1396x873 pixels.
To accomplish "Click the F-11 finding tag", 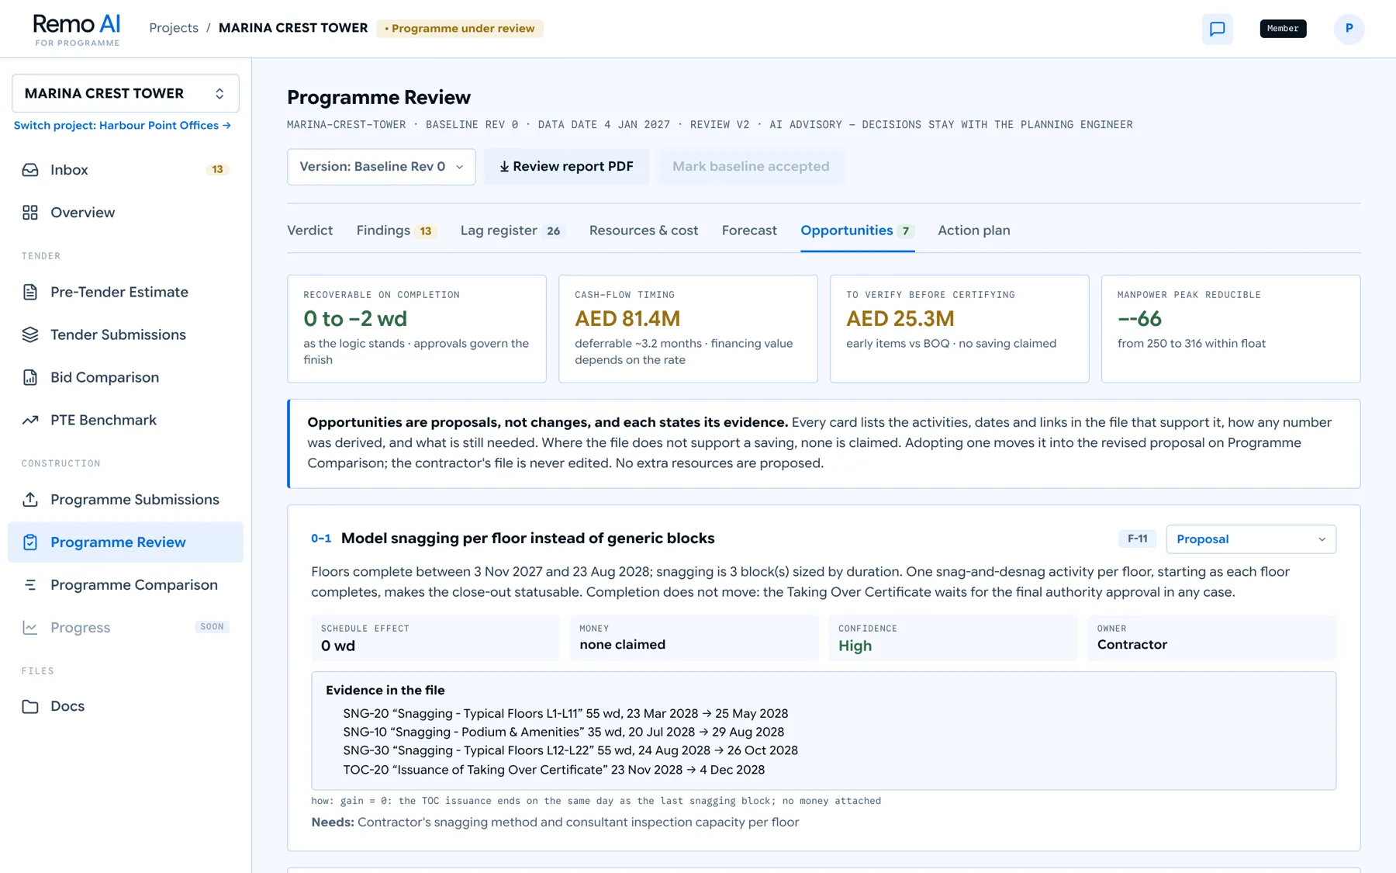I will coord(1137,539).
